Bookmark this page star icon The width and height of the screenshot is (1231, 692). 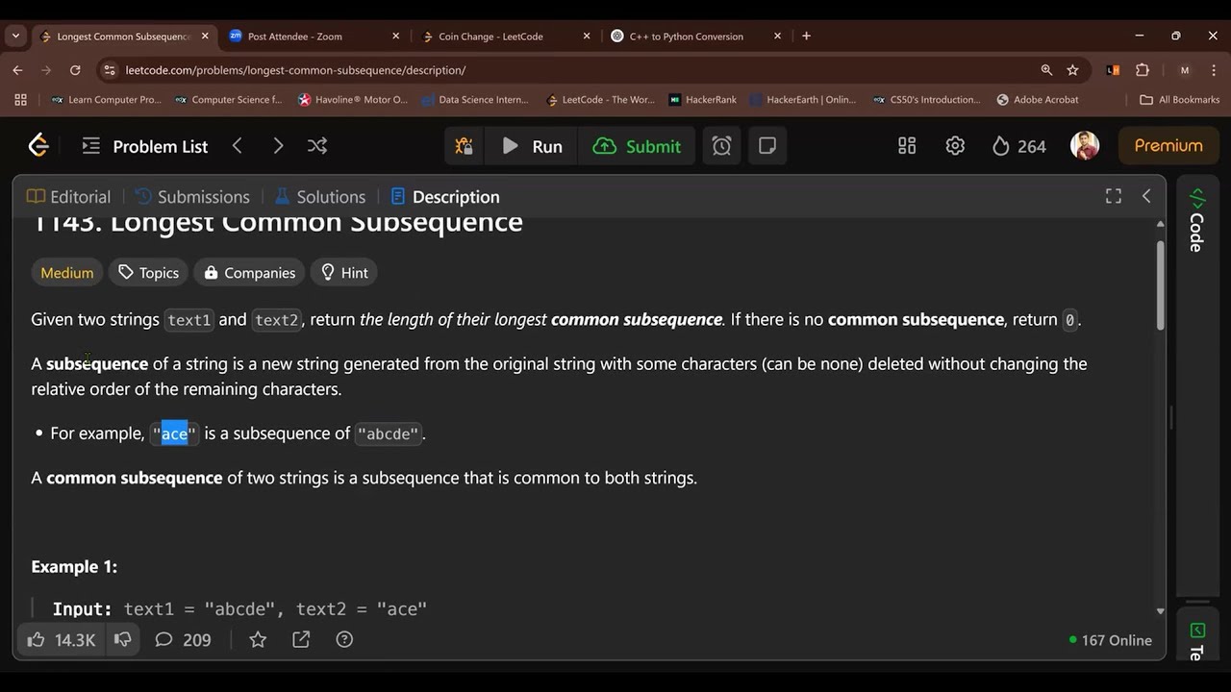pyautogui.click(x=1072, y=70)
